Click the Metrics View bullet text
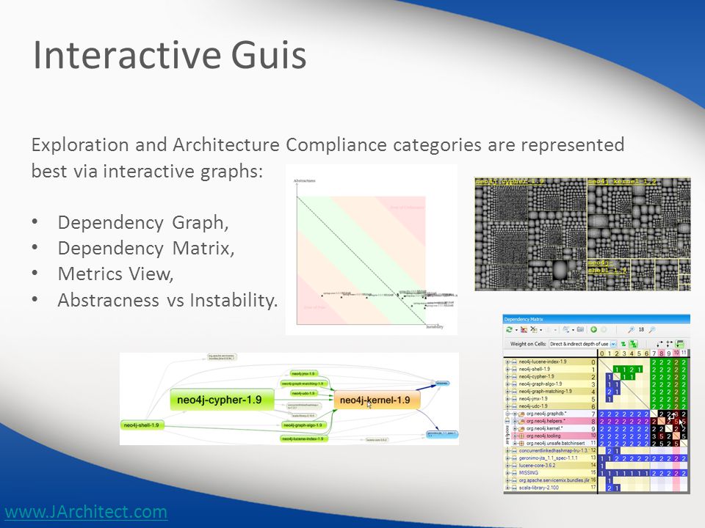 tap(115, 274)
